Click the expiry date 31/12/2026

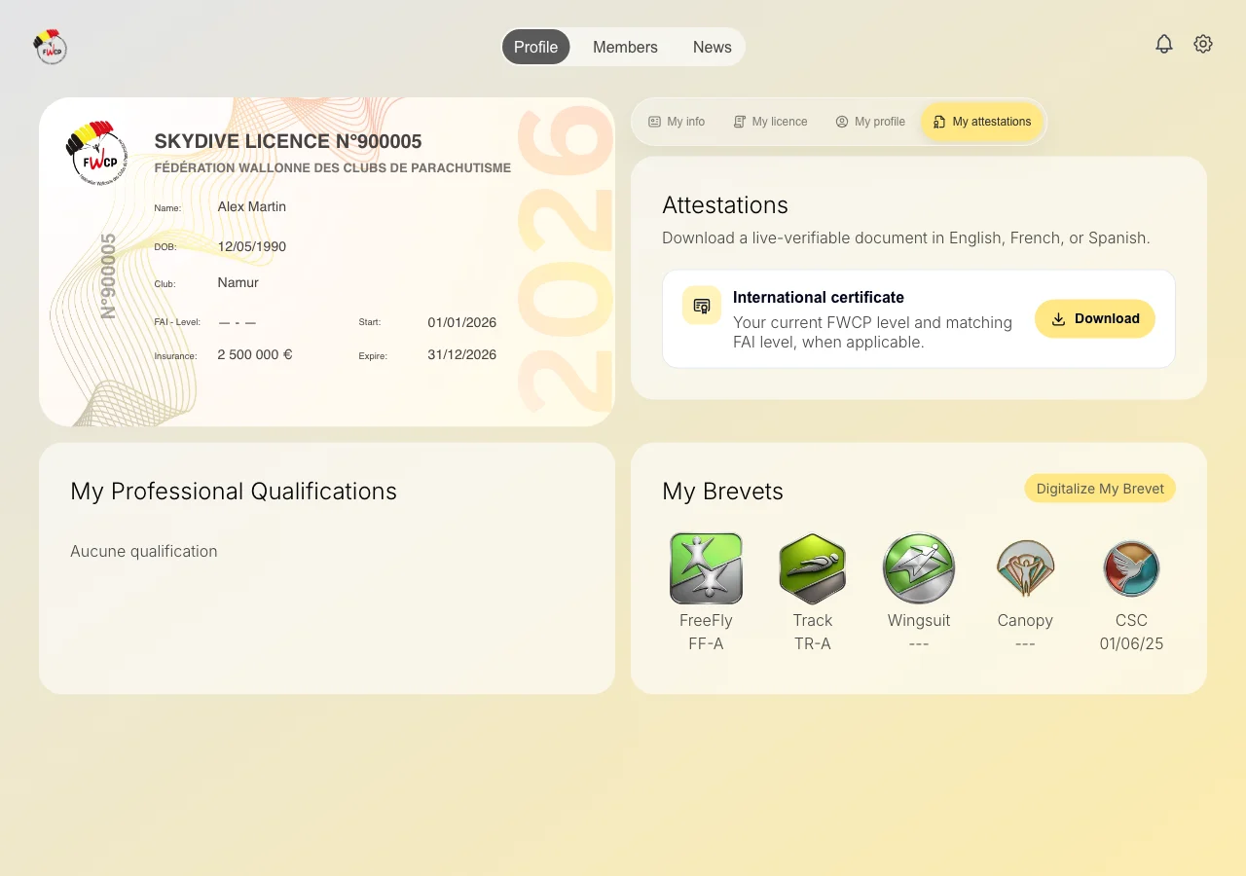coord(462,354)
